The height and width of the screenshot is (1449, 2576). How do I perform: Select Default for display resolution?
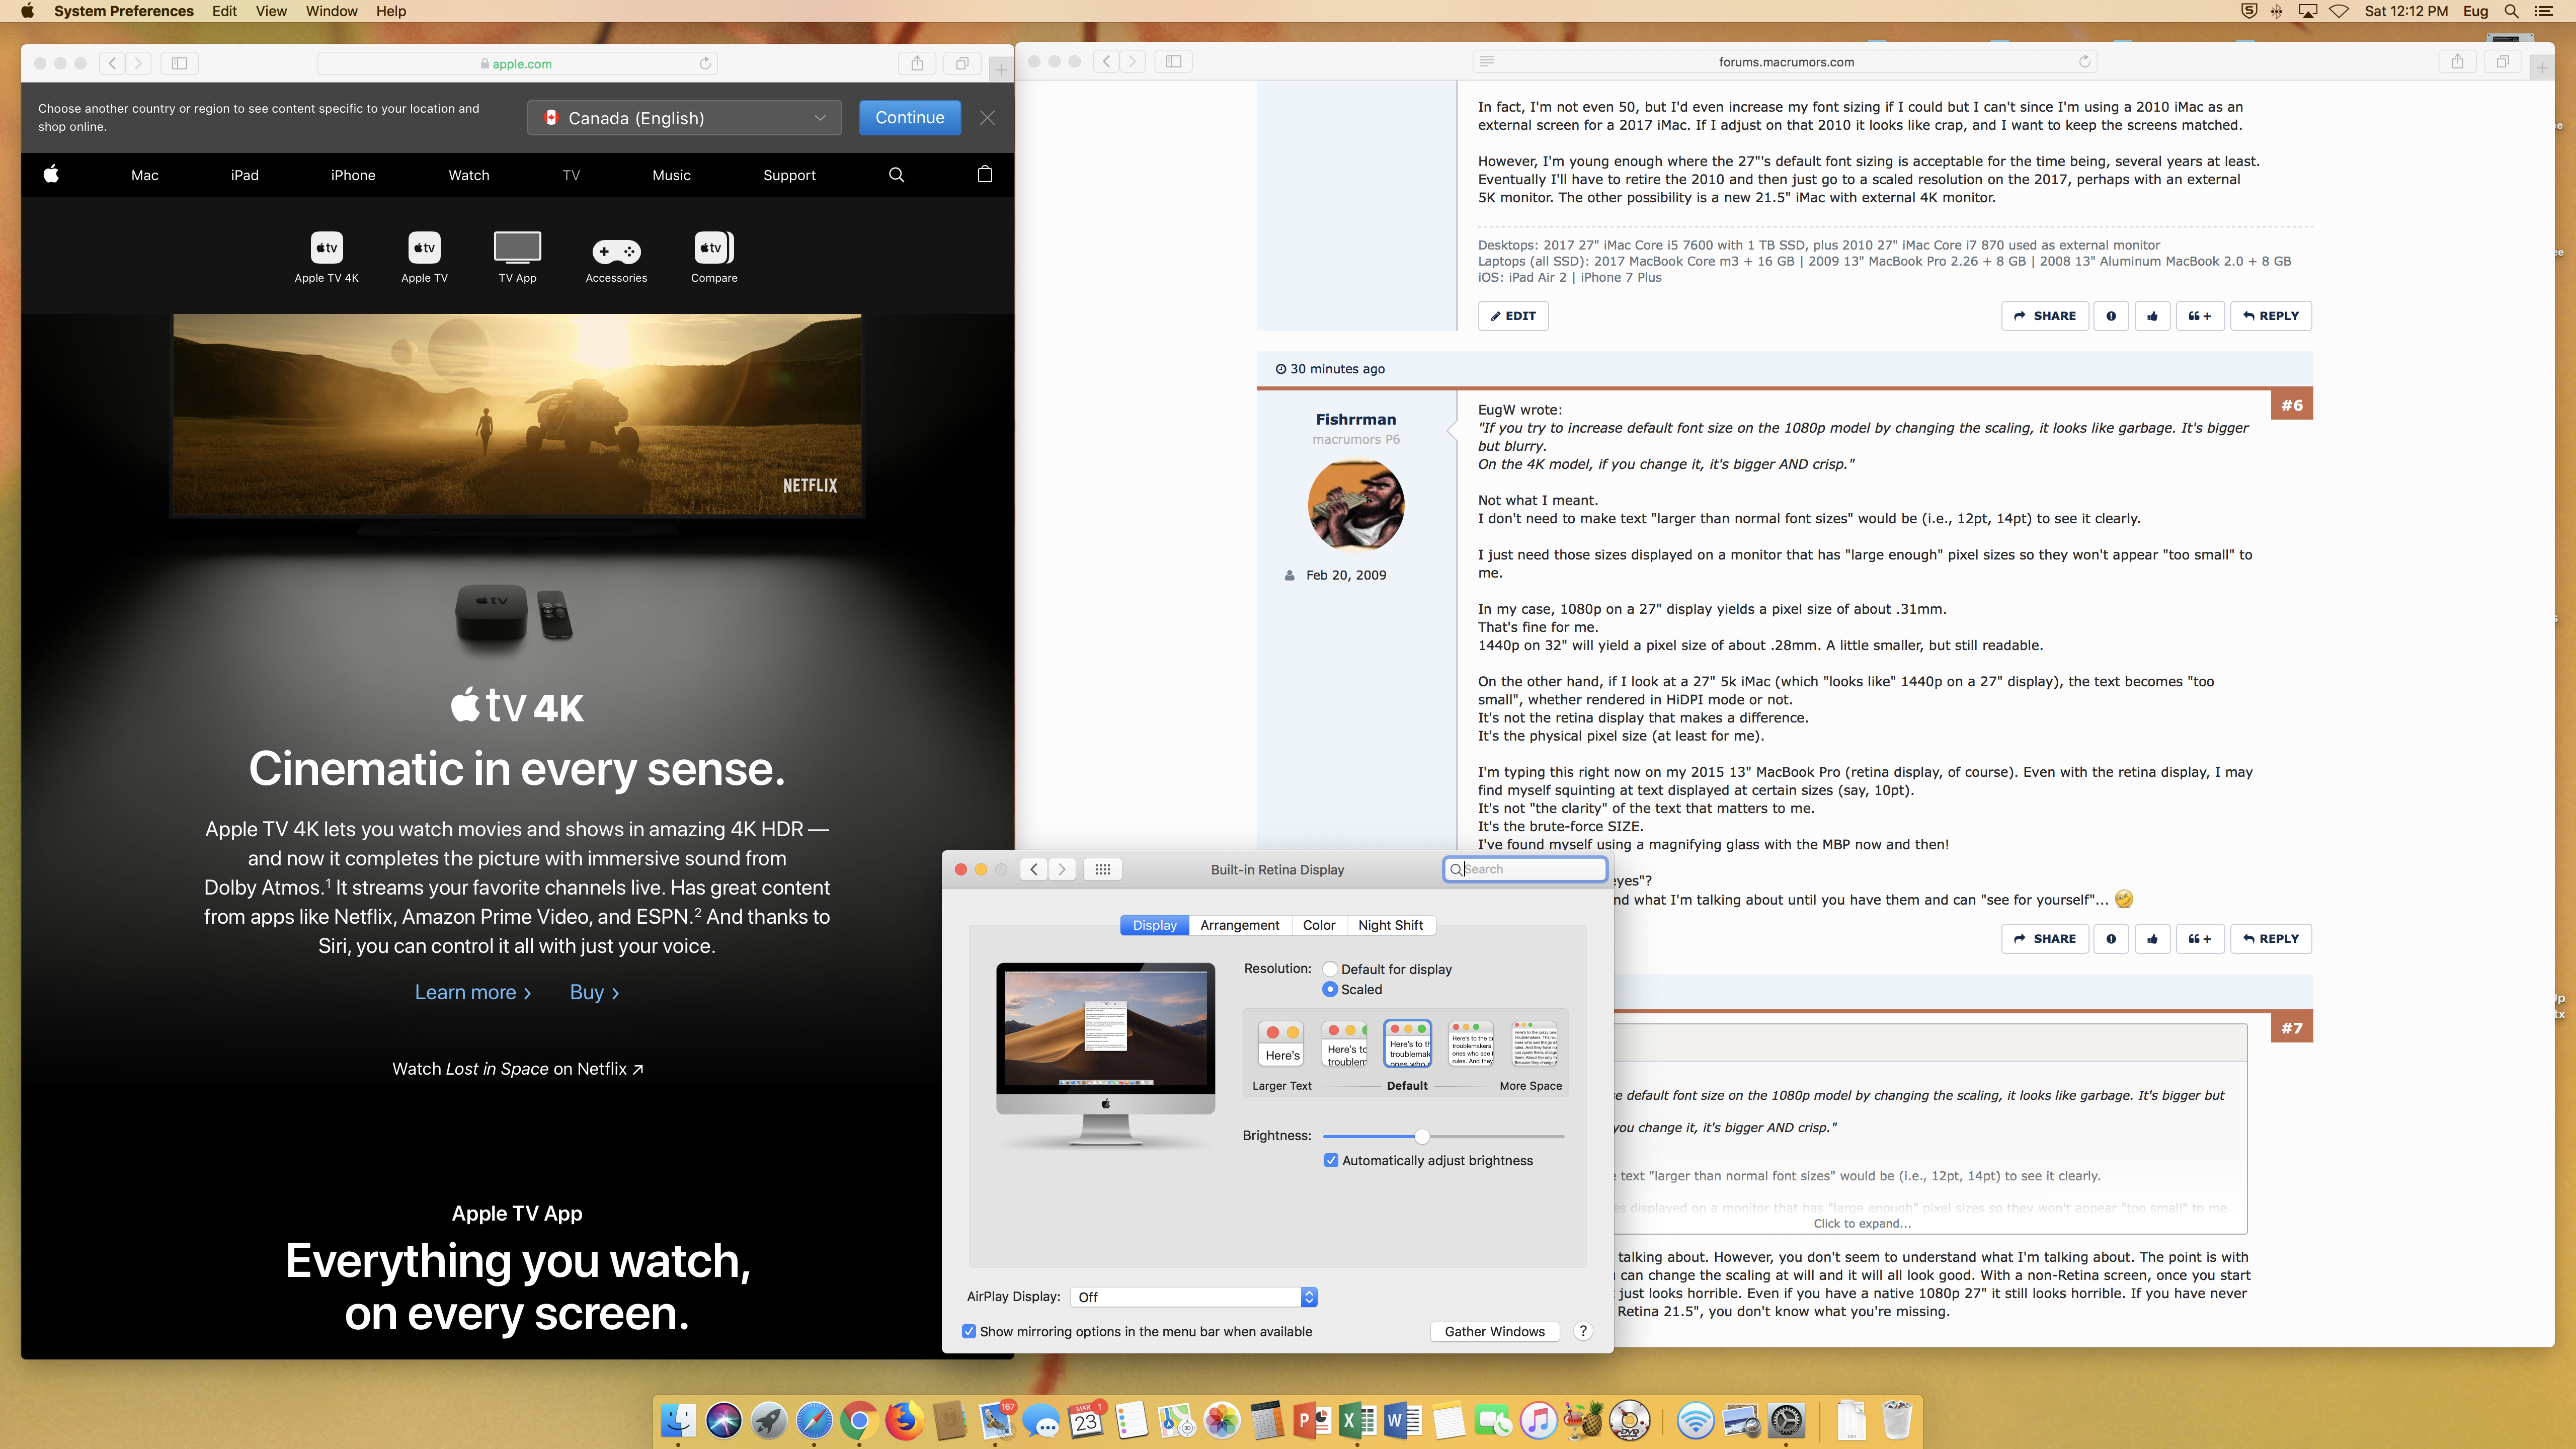1330,969
